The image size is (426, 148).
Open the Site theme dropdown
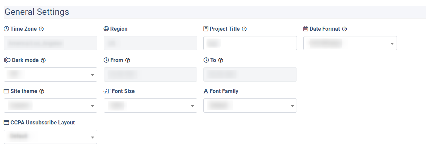50,106
